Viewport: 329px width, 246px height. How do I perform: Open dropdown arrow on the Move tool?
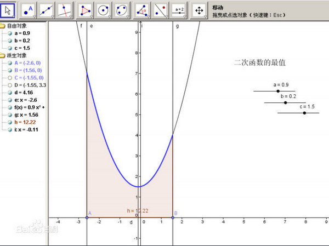[x=13, y=16]
